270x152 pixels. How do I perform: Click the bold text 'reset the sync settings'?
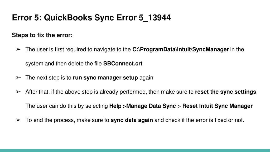click(x=226, y=92)
